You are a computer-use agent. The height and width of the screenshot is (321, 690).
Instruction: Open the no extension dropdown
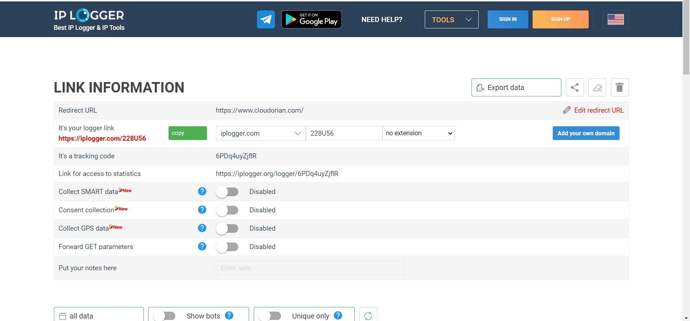click(x=418, y=133)
